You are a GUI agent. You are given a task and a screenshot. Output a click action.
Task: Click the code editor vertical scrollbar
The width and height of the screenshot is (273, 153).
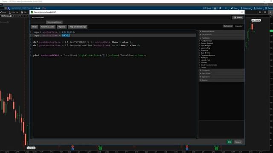pos(197,84)
